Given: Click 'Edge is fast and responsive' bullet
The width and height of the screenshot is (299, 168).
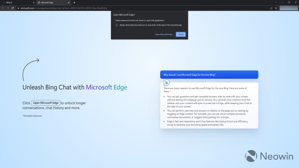Looking at the screenshot, I should coord(207,123).
